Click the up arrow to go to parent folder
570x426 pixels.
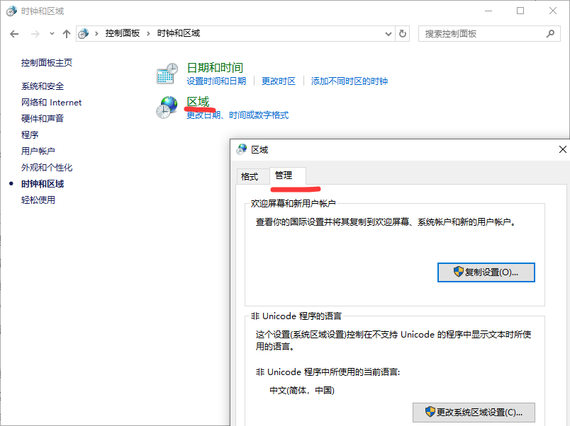[x=66, y=33]
